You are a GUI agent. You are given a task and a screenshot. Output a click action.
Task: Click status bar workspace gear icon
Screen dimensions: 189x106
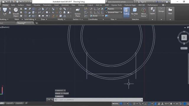pos(171,104)
